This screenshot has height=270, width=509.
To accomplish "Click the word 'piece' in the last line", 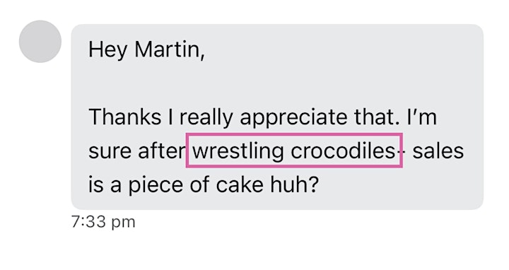I will click(155, 186).
